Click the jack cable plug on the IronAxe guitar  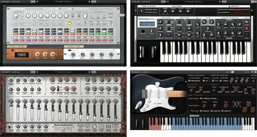pyautogui.click(x=138, y=105)
